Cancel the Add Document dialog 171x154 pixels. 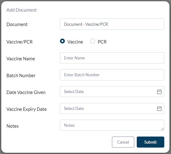pos(123,142)
